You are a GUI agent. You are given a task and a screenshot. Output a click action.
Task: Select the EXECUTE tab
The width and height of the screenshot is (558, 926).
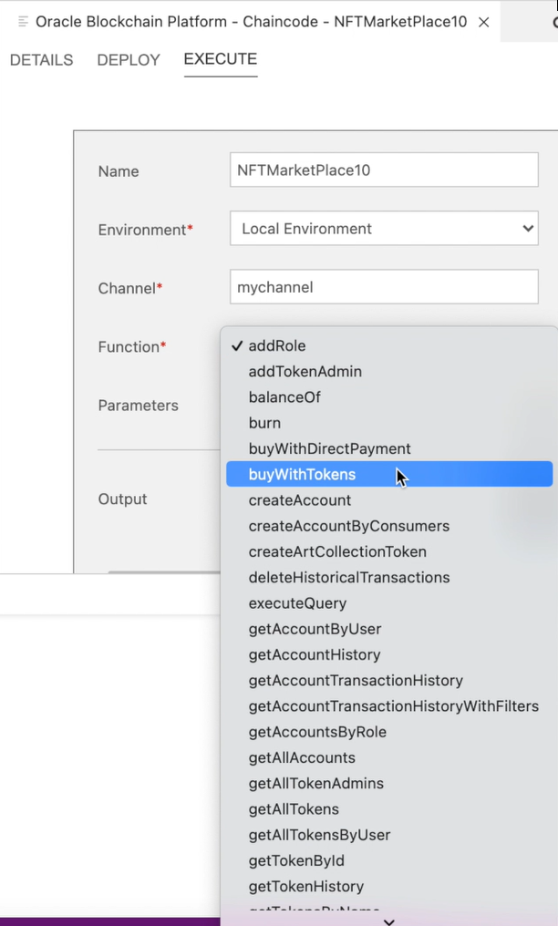[220, 60]
